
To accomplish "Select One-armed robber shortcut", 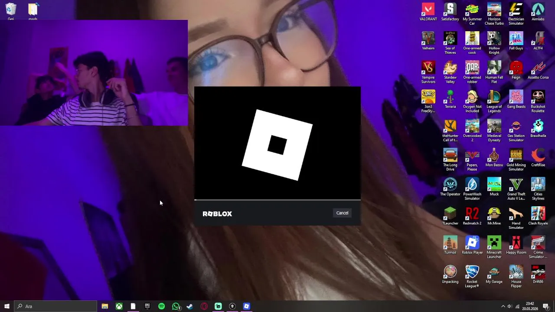I will pos(472,72).
